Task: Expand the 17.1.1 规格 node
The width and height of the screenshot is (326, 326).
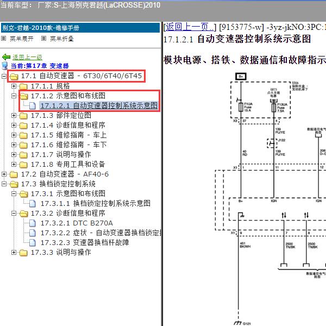Action: click(x=14, y=86)
